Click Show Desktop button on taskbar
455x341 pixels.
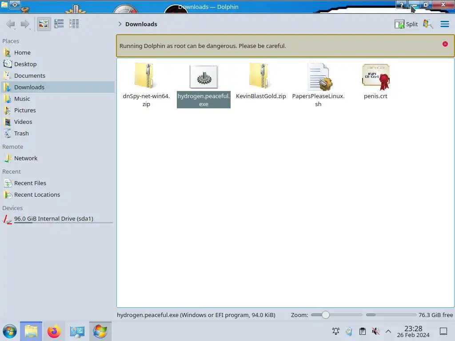443,331
